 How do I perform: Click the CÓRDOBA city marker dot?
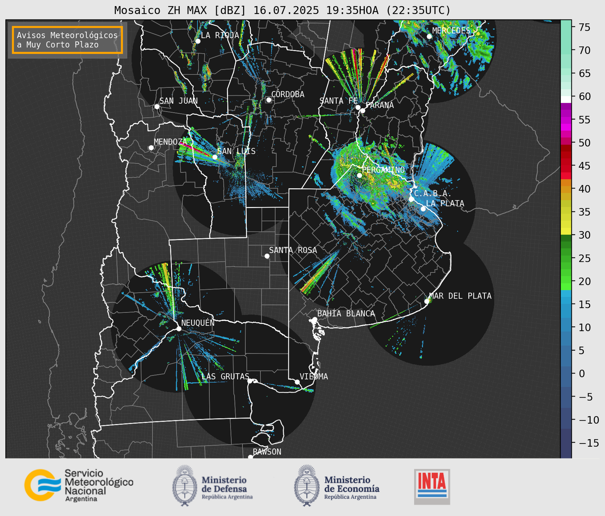coord(269,100)
